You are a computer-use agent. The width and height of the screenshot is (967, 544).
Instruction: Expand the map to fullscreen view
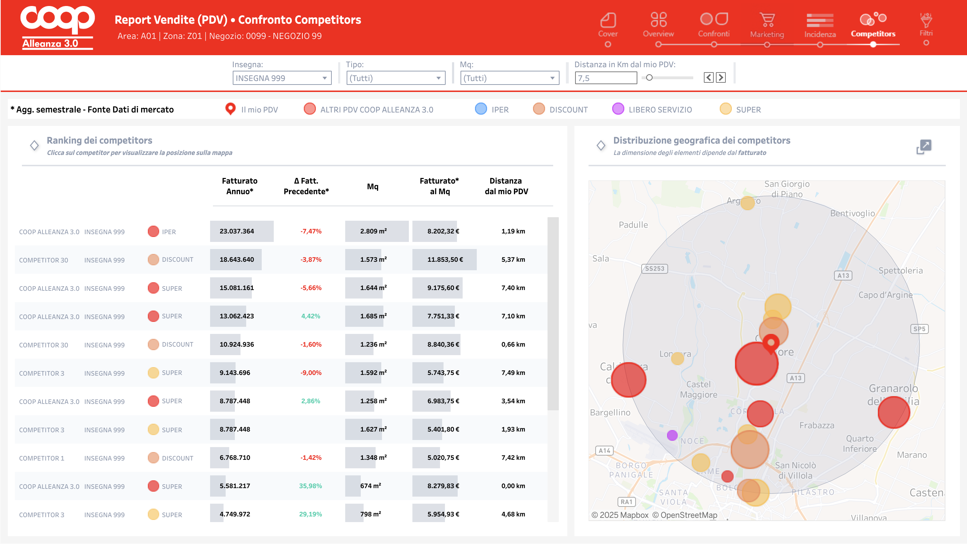pos(923,147)
